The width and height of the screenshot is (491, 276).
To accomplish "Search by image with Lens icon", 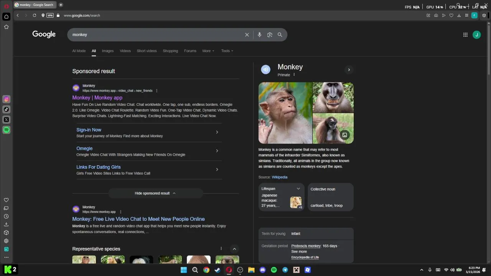I will (x=270, y=34).
